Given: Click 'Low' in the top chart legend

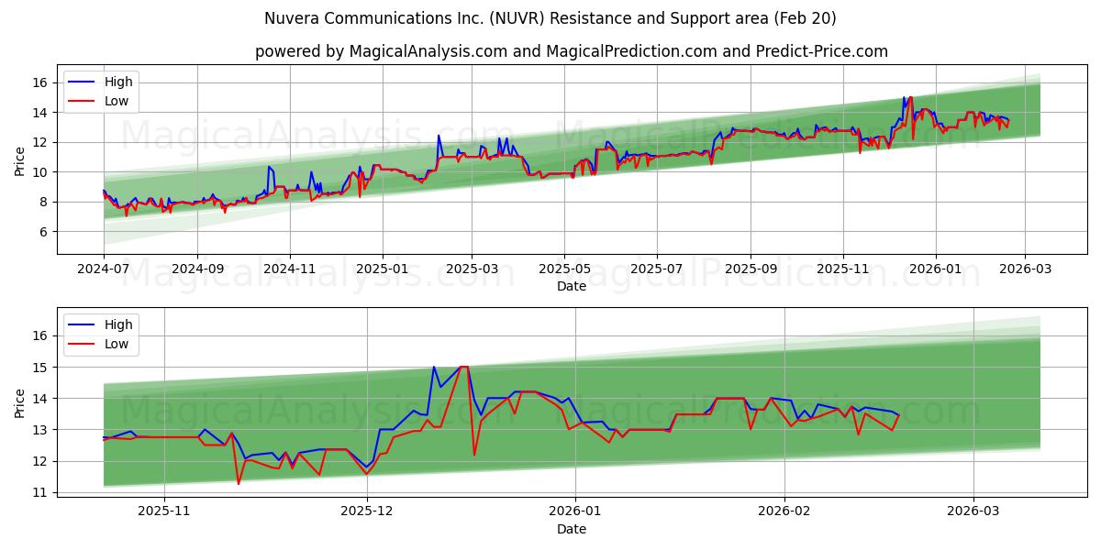Looking at the screenshot, I should click(x=117, y=101).
